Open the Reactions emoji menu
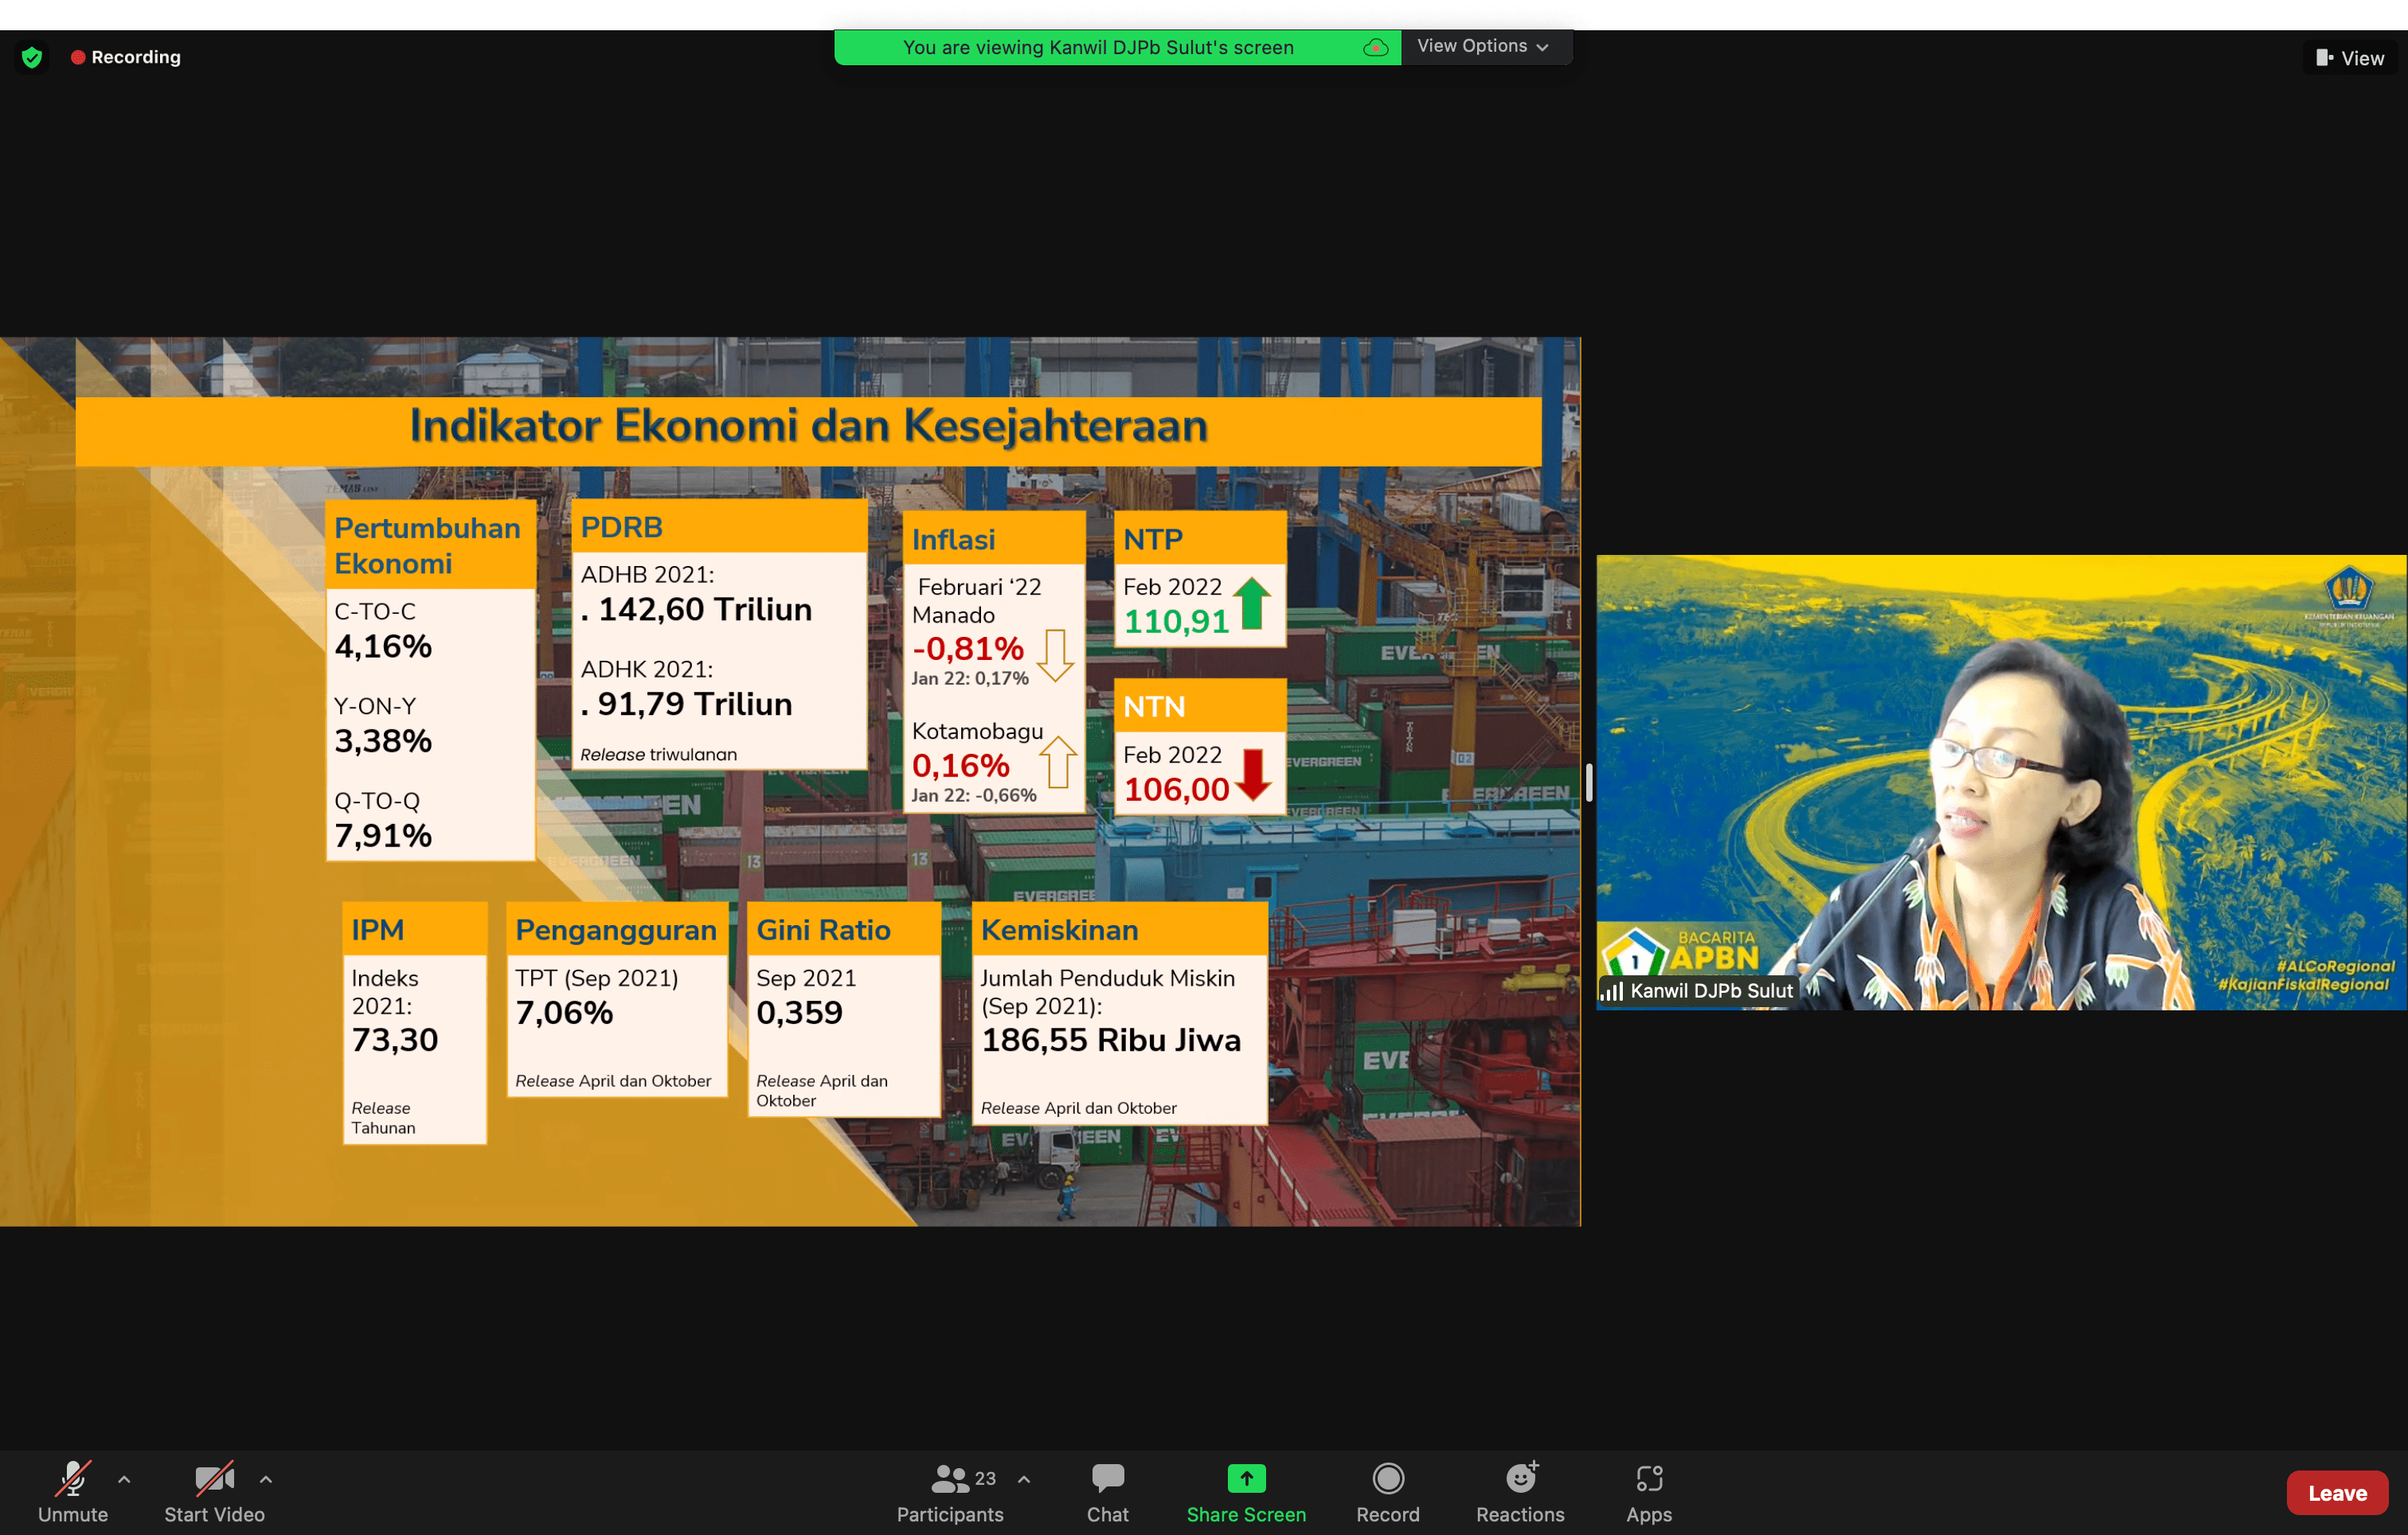2408x1535 pixels. click(x=1519, y=1478)
